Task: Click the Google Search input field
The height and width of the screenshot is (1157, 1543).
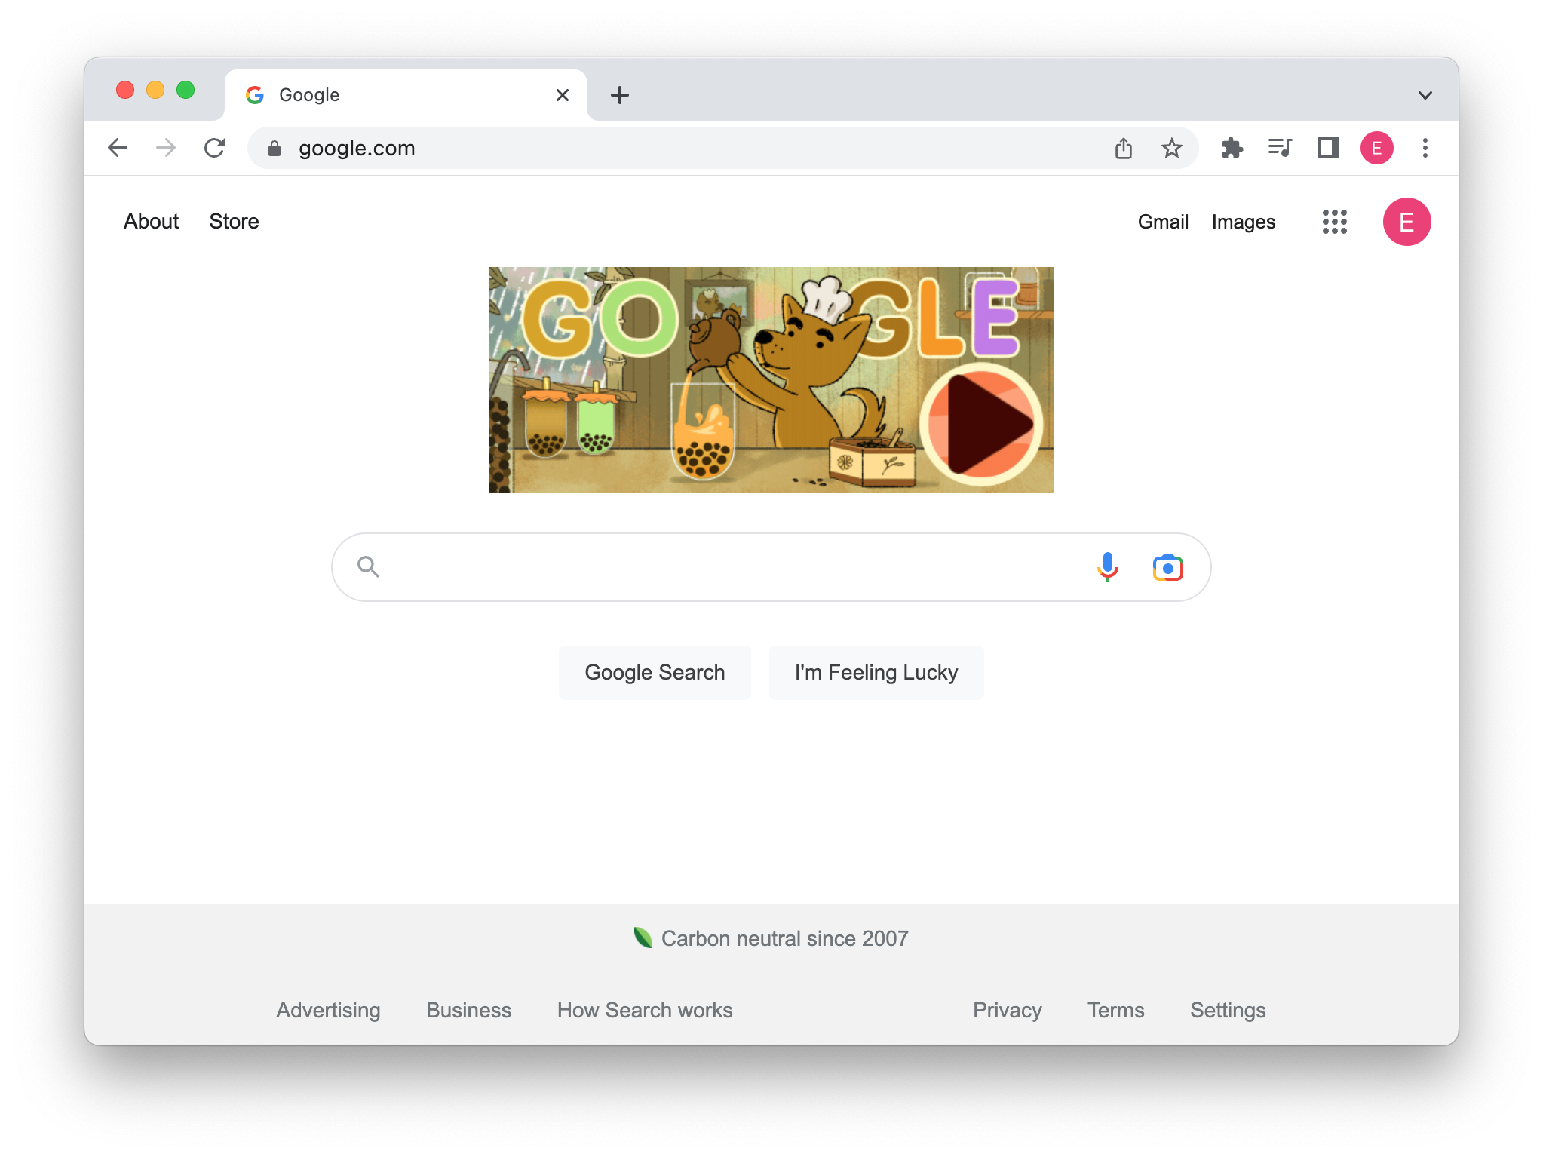Action: (x=770, y=566)
